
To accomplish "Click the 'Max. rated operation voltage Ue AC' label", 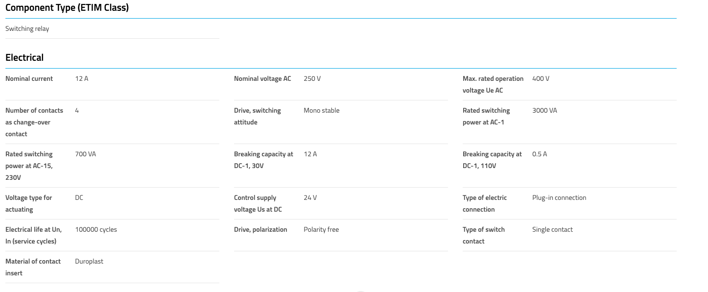I will click(x=493, y=84).
